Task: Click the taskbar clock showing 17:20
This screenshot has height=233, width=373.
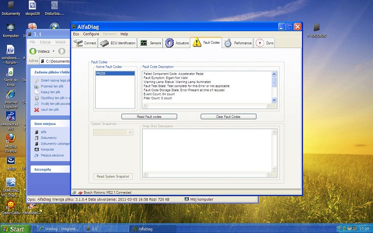Action: [x=364, y=229]
